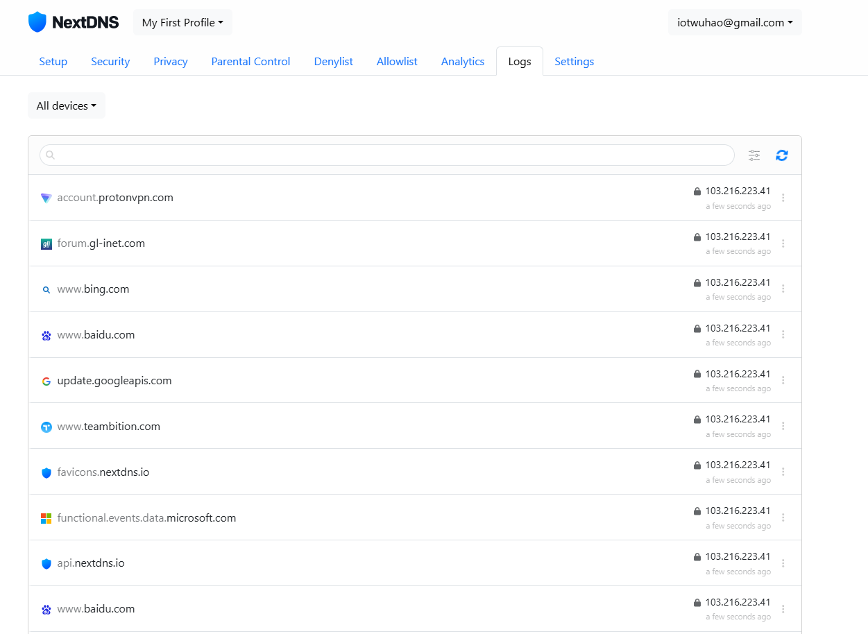Screen dimensions: 868x634
Task: Open three-dot menu for update.googleapis.com
Action: (x=783, y=380)
